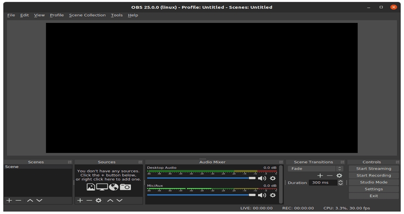Open Mic/Aux settings gear
Image resolution: width=404 pixels, height=214 pixels.
[x=273, y=195]
